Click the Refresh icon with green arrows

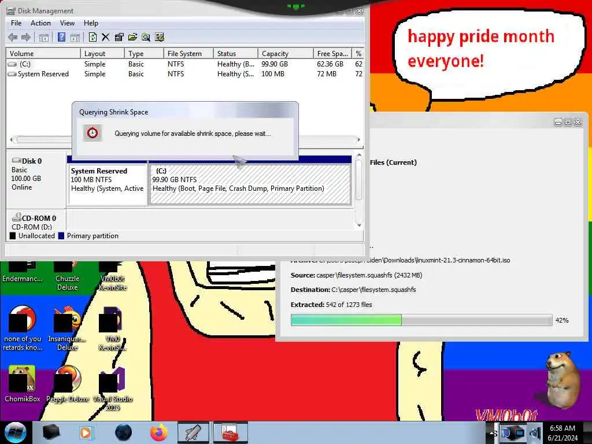click(x=92, y=37)
